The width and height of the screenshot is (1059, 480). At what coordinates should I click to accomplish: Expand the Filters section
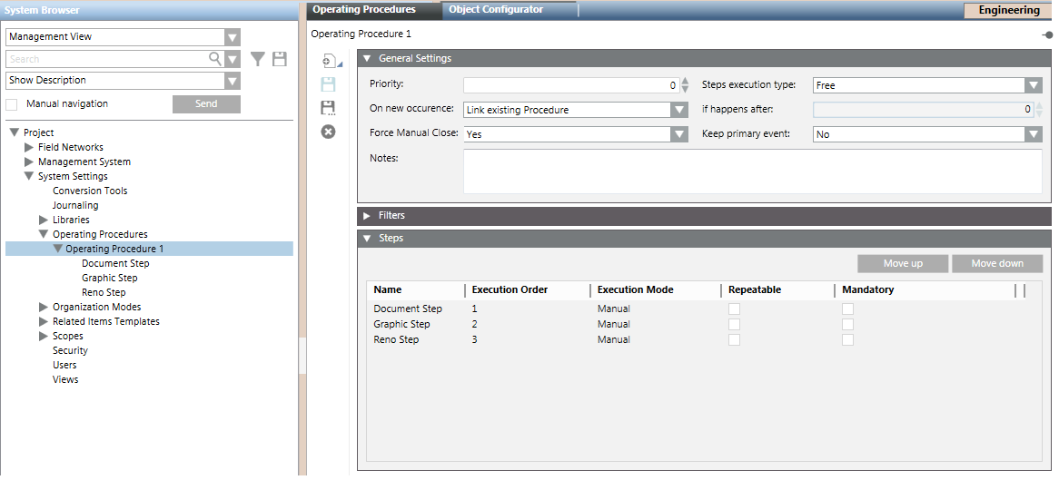pos(367,216)
